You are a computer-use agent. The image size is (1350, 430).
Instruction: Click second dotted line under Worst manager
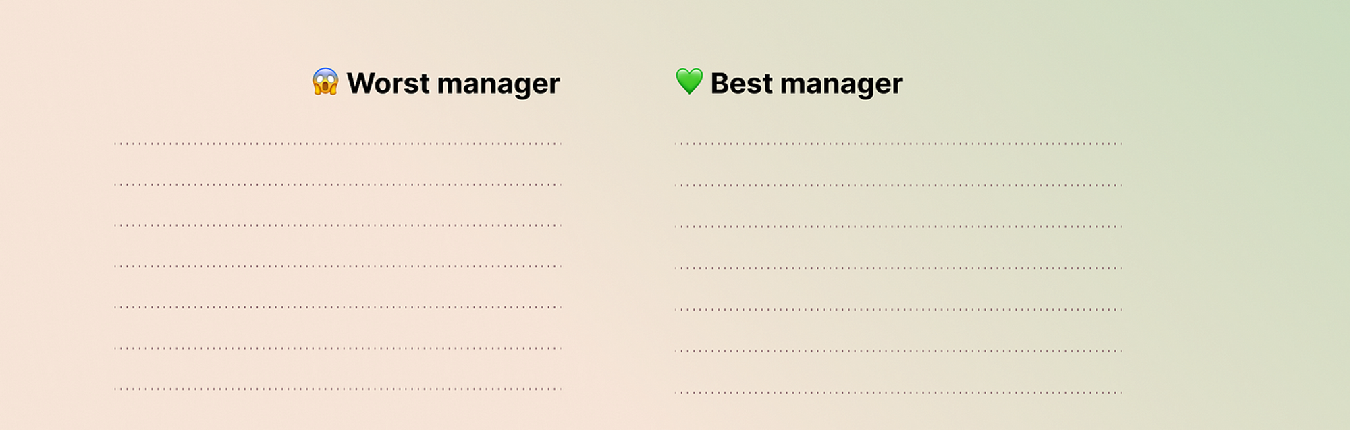tap(337, 184)
